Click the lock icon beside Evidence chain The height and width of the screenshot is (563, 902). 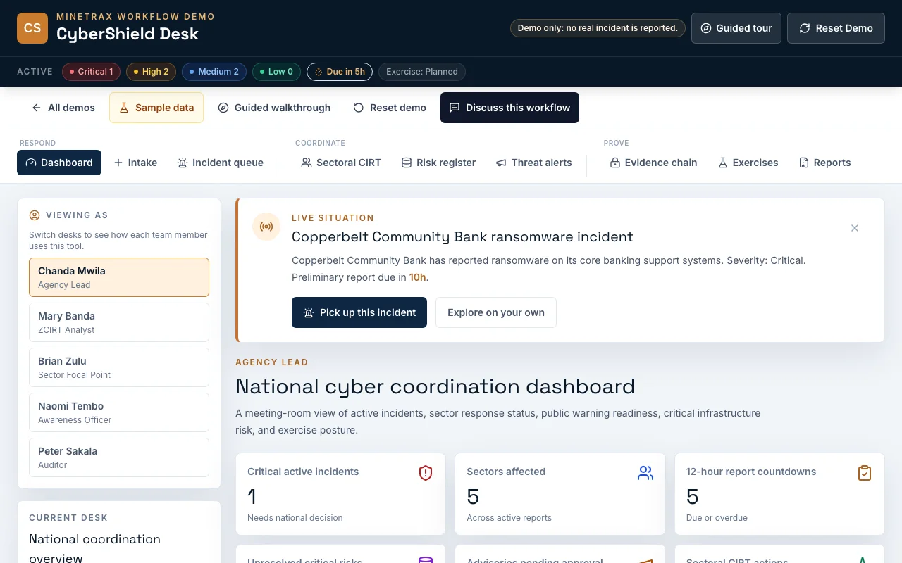(615, 163)
